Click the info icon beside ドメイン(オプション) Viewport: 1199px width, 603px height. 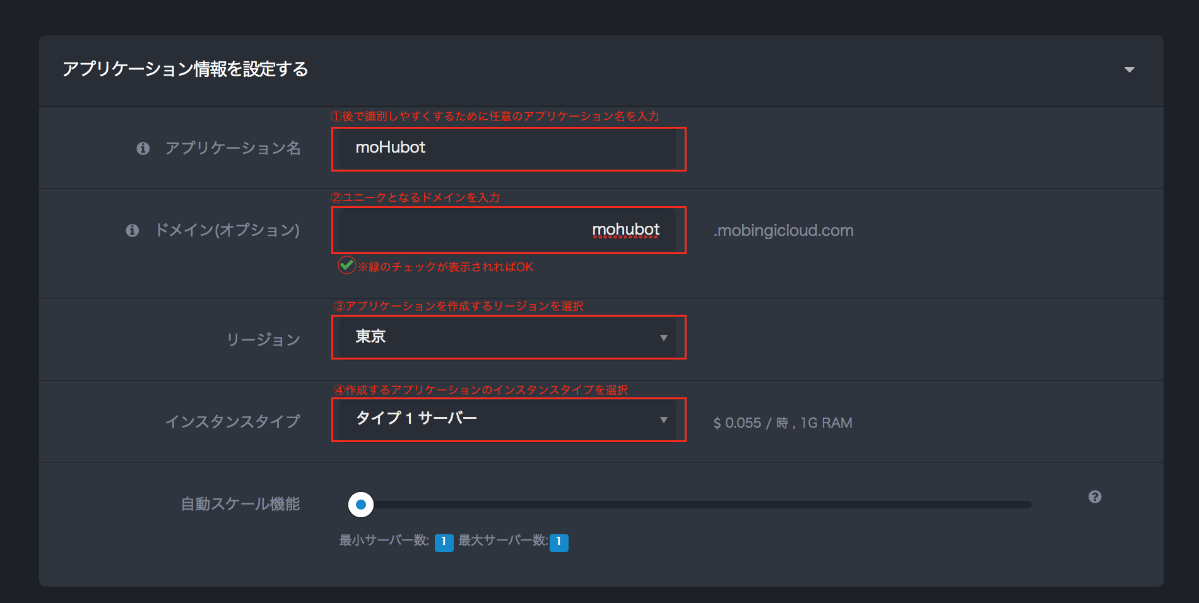(x=133, y=230)
